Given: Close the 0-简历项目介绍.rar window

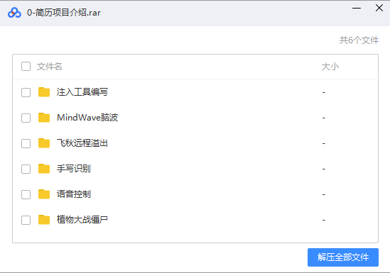Looking at the screenshot, I should coord(379,8).
